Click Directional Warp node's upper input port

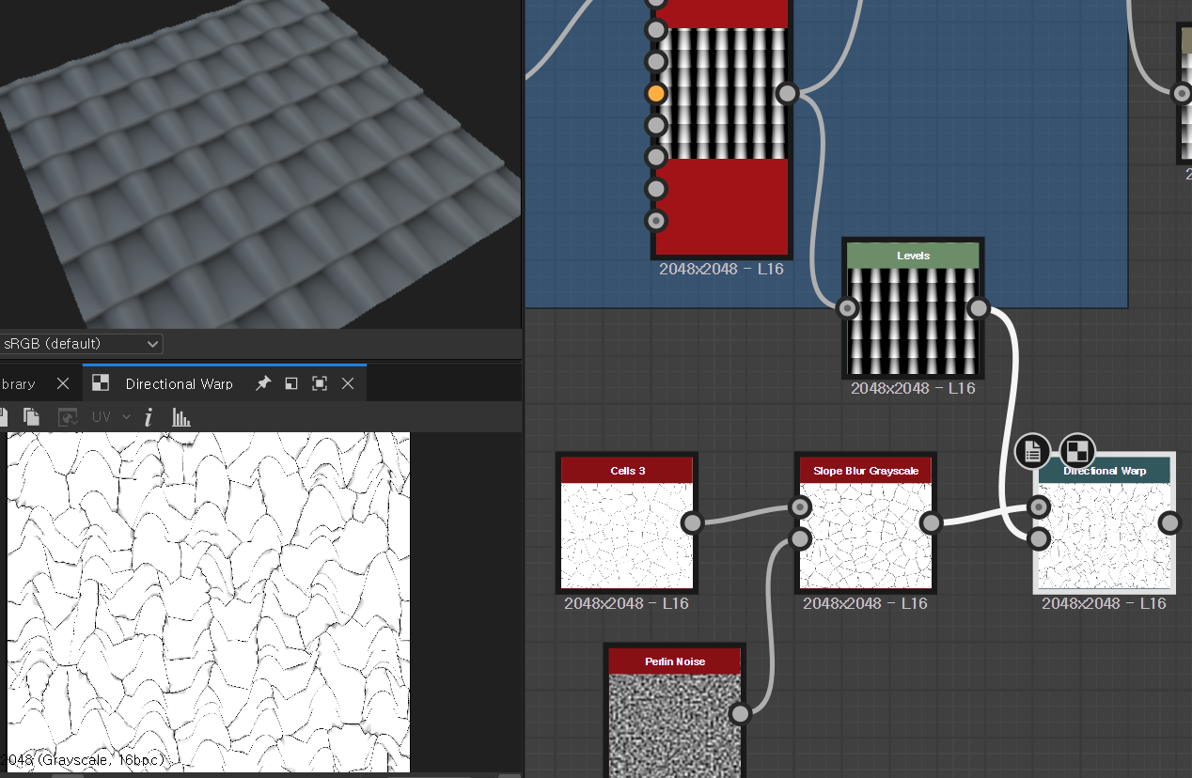point(1039,507)
